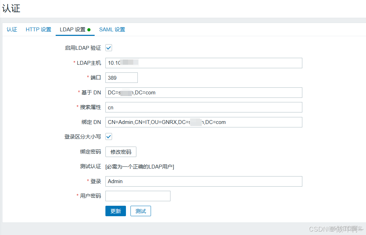Viewport: 366px width, 235px height.
Task: Open the HTTP 设置 tab
Action: (38, 30)
